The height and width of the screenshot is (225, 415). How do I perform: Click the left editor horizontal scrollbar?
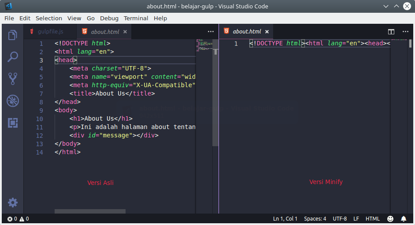point(90,211)
